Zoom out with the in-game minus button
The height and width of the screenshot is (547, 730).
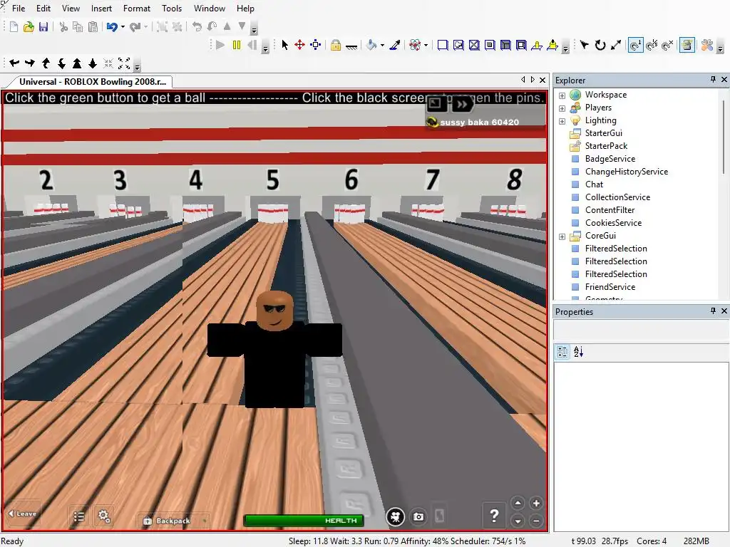[536, 521]
